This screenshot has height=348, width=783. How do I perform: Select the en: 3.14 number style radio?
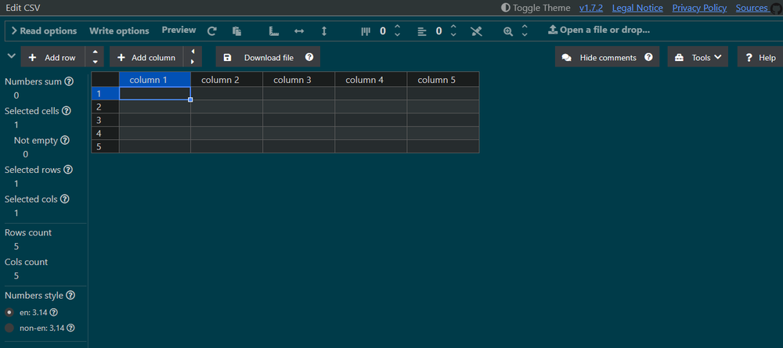click(x=9, y=312)
